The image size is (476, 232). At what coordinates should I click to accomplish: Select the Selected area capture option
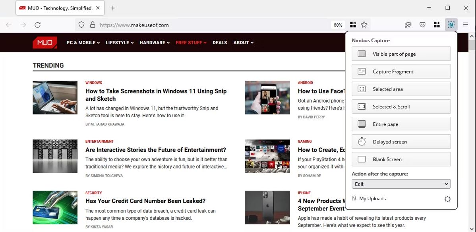[401, 89]
